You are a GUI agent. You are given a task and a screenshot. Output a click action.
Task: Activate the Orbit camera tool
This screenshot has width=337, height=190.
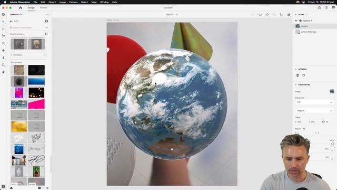(x=3, y=43)
